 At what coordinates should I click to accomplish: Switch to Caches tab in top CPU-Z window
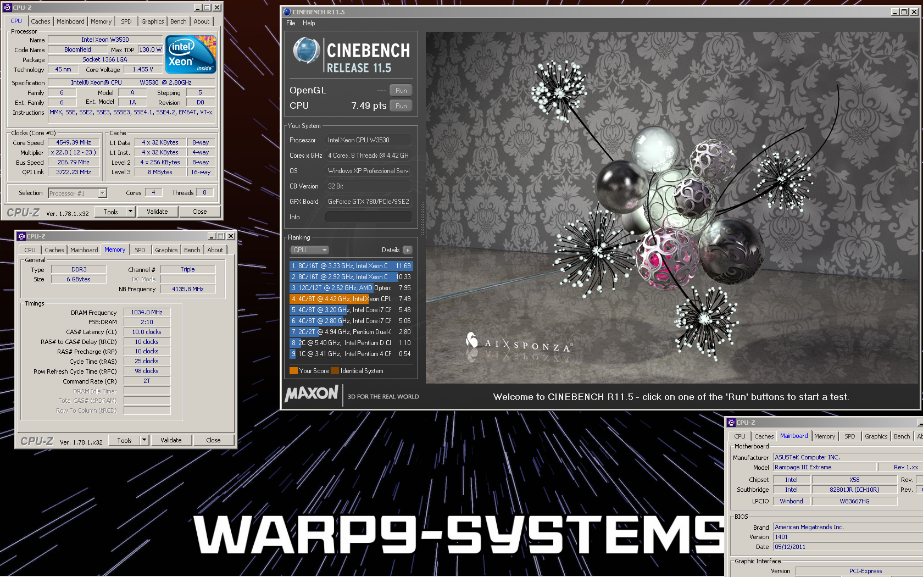tap(41, 21)
